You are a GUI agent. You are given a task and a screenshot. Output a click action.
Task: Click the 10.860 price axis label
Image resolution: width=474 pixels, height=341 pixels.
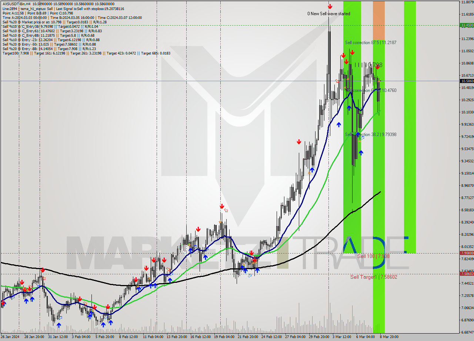click(x=467, y=63)
